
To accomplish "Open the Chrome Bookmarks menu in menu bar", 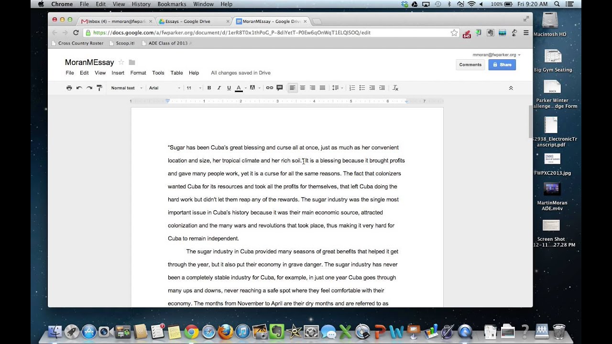I will click(x=172, y=4).
